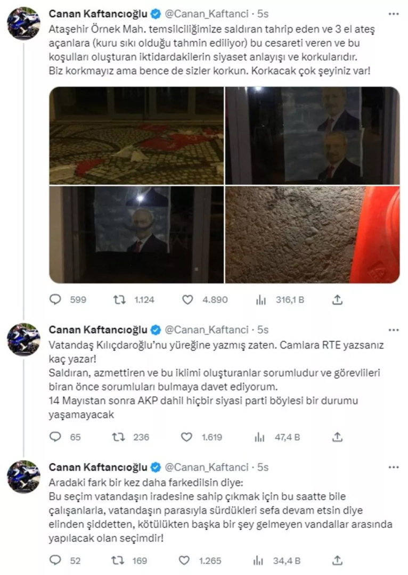Open more options on third tweet

393,467
